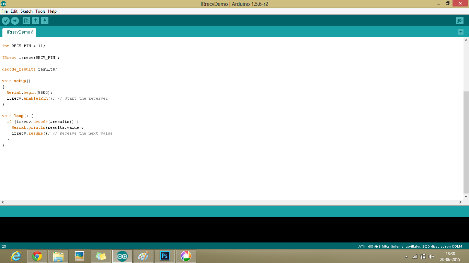Open the photo viewer taskbar icon

click(x=80, y=256)
